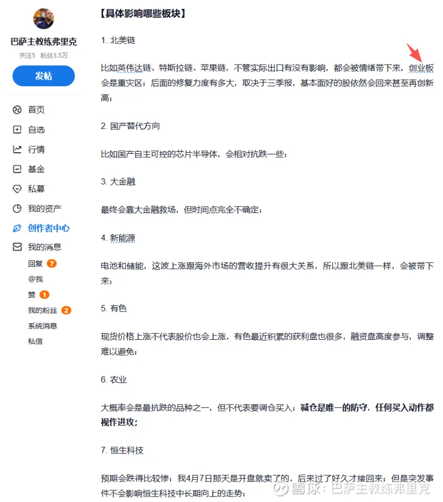Click the 创业板 underlined link
Screen dimensions: 443x502
pyautogui.click(x=421, y=68)
